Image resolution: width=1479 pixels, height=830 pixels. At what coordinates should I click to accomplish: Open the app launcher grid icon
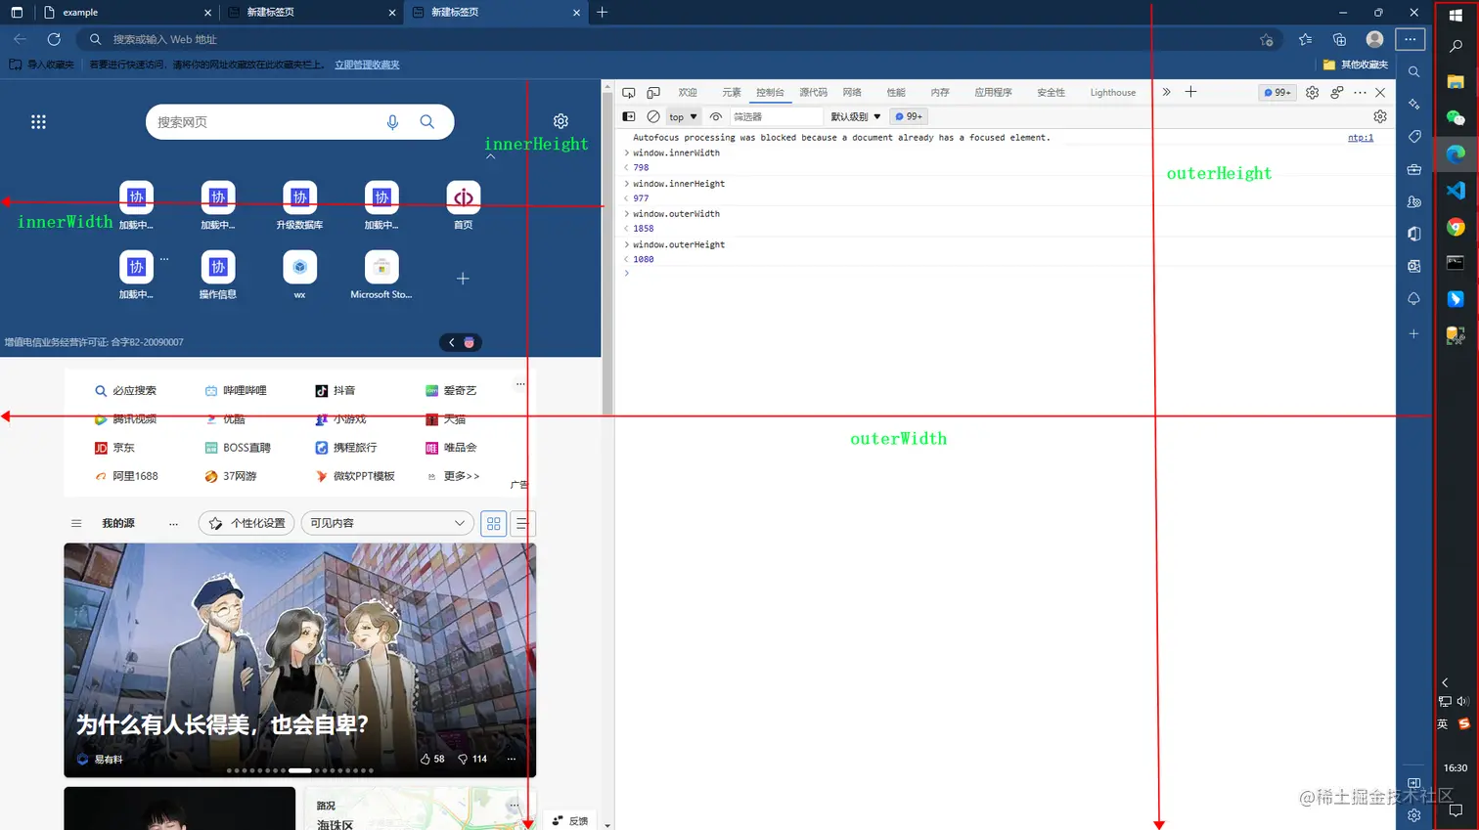38,122
